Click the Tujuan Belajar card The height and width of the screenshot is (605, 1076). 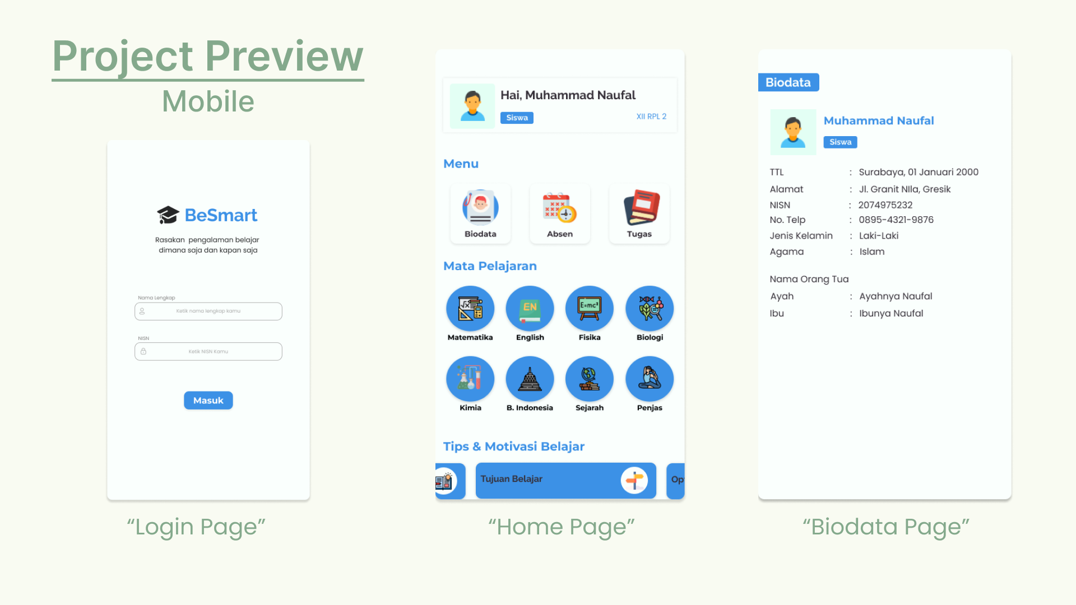(564, 480)
